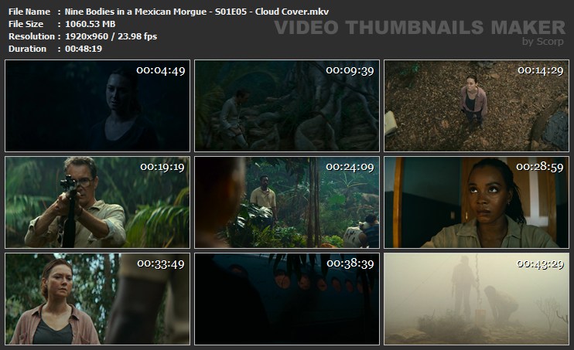Click the 00:19:19 timestamp text
The image size is (574, 350).
coord(162,167)
